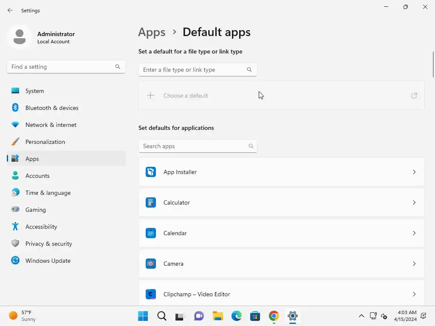The height and width of the screenshot is (326, 435).
Task: Open the Chat app on taskbar
Action: coord(199,316)
